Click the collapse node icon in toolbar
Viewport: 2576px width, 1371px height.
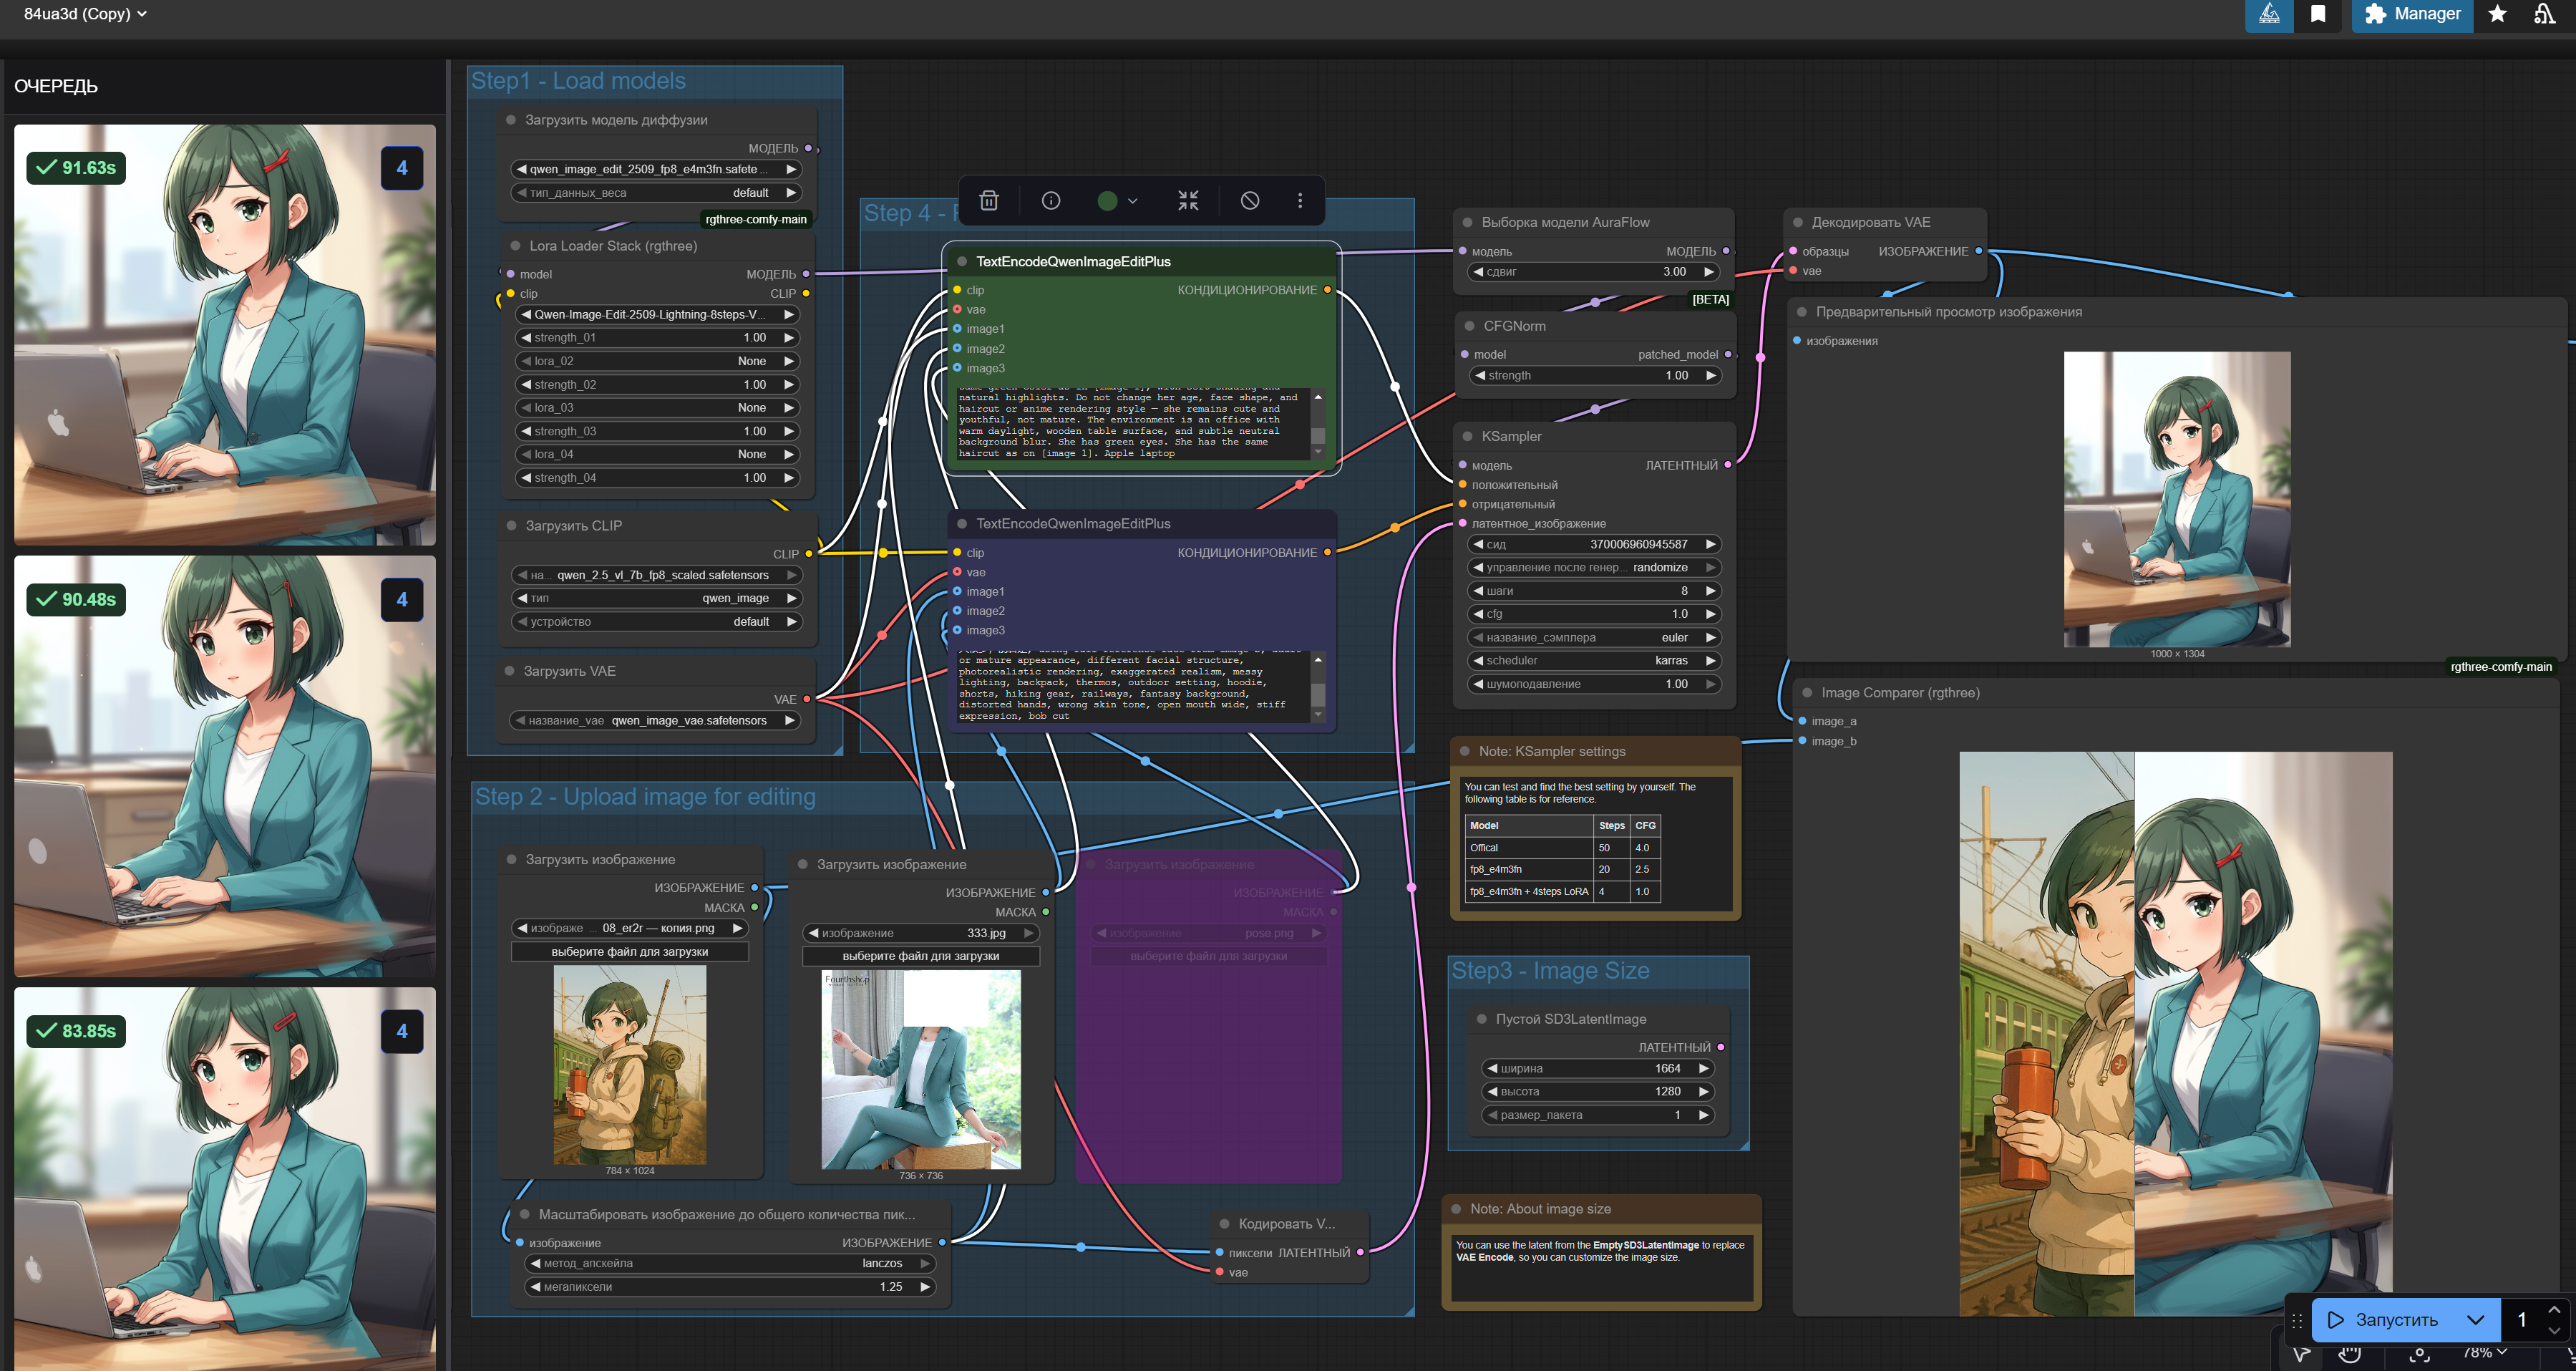pos(1187,201)
